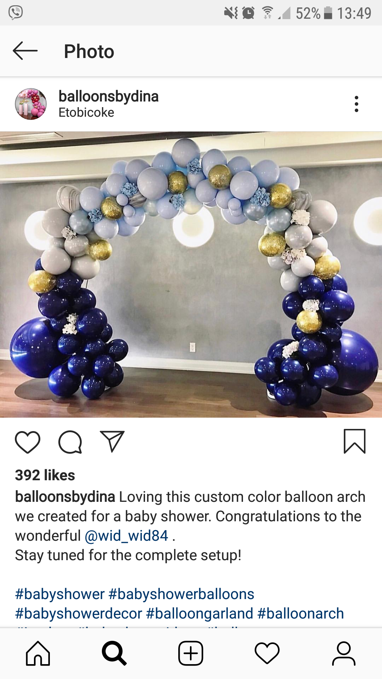View the 392 likes list
Viewport: 382px width, 679px height.
[45, 475]
